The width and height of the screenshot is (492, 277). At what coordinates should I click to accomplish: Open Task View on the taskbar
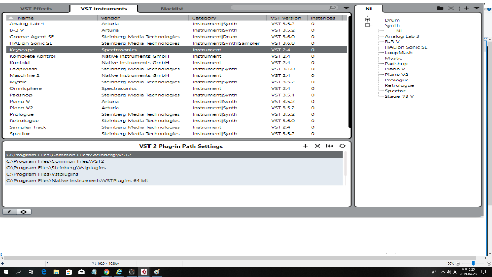tap(31, 272)
